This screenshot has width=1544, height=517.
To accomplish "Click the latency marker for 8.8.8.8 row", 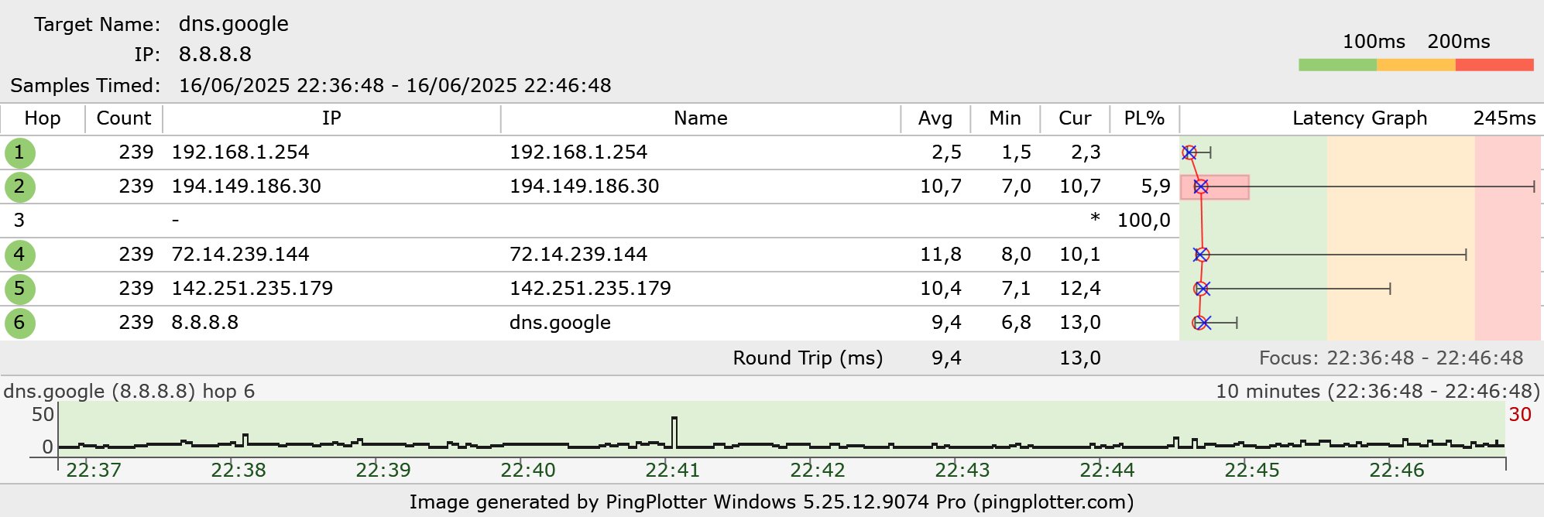I will [x=1202, y=323].
